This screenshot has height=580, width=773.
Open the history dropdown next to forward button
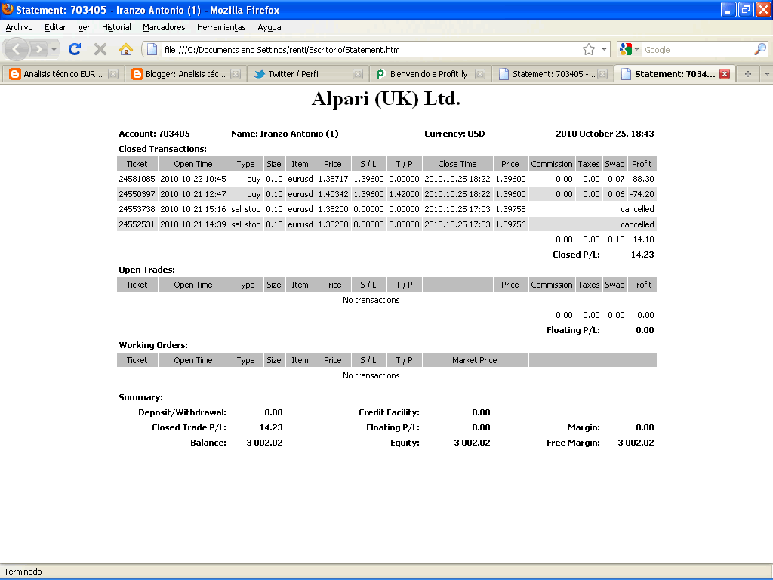coord(54,50)
